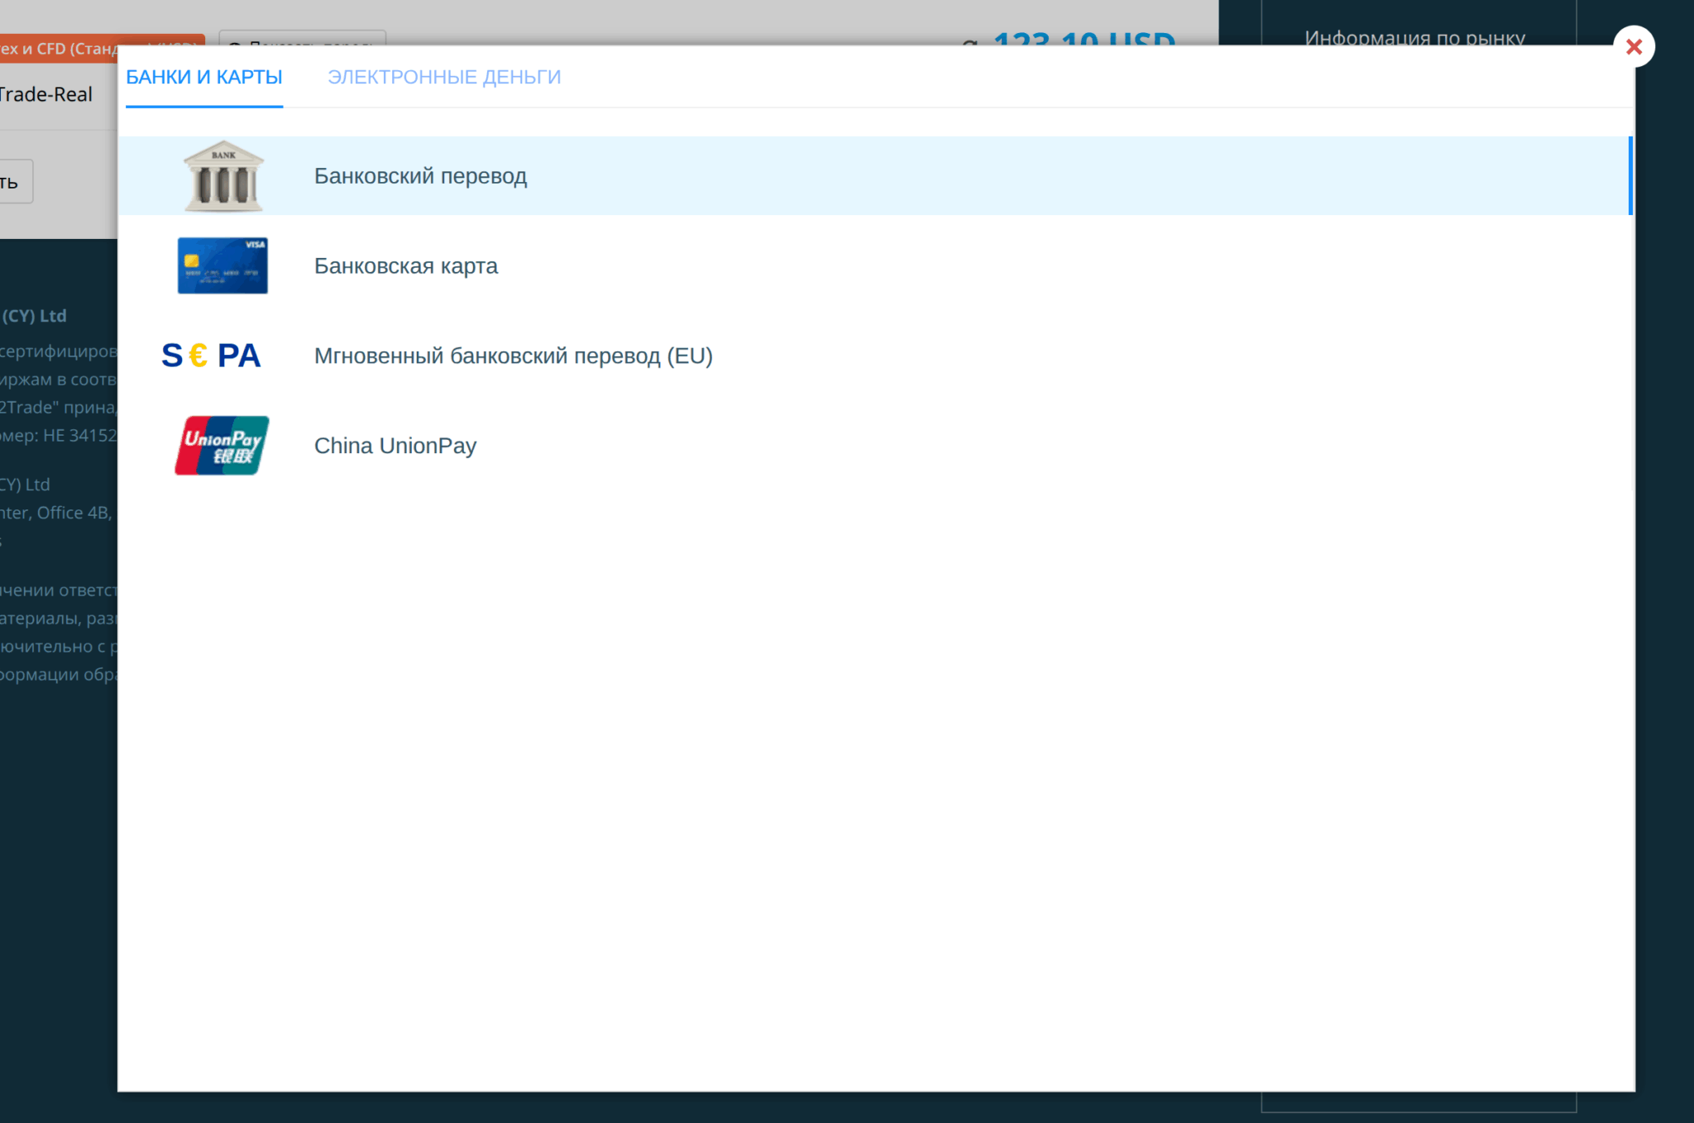Image resolution: width=1694 pixels, height=1123 pixels.
Task: Click the partially visible button ending in 'ть'
Action: [15, 182]
